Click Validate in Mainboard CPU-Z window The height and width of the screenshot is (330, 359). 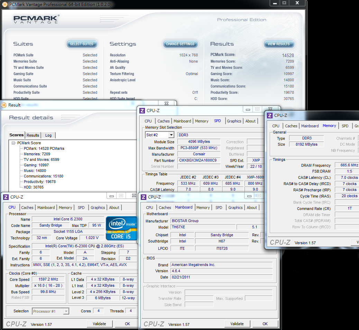click(x=237, y=324)
